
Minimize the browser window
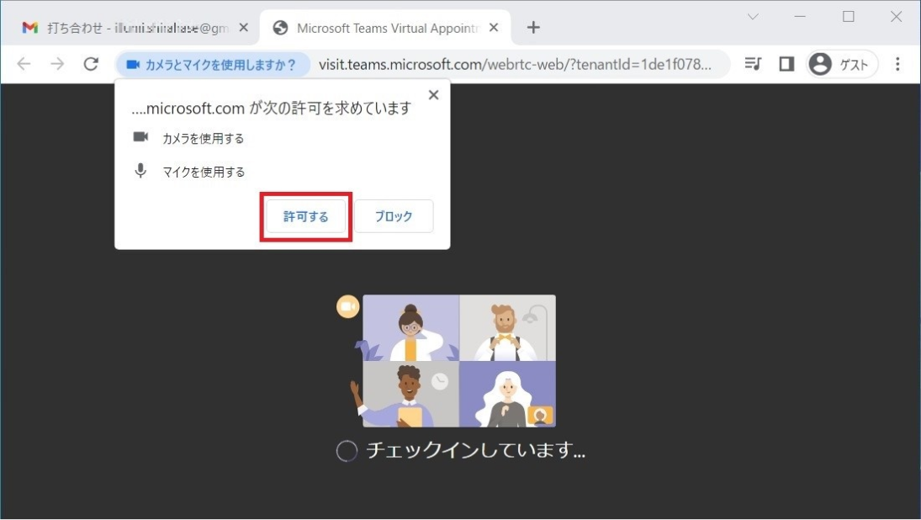pos(800,17)
